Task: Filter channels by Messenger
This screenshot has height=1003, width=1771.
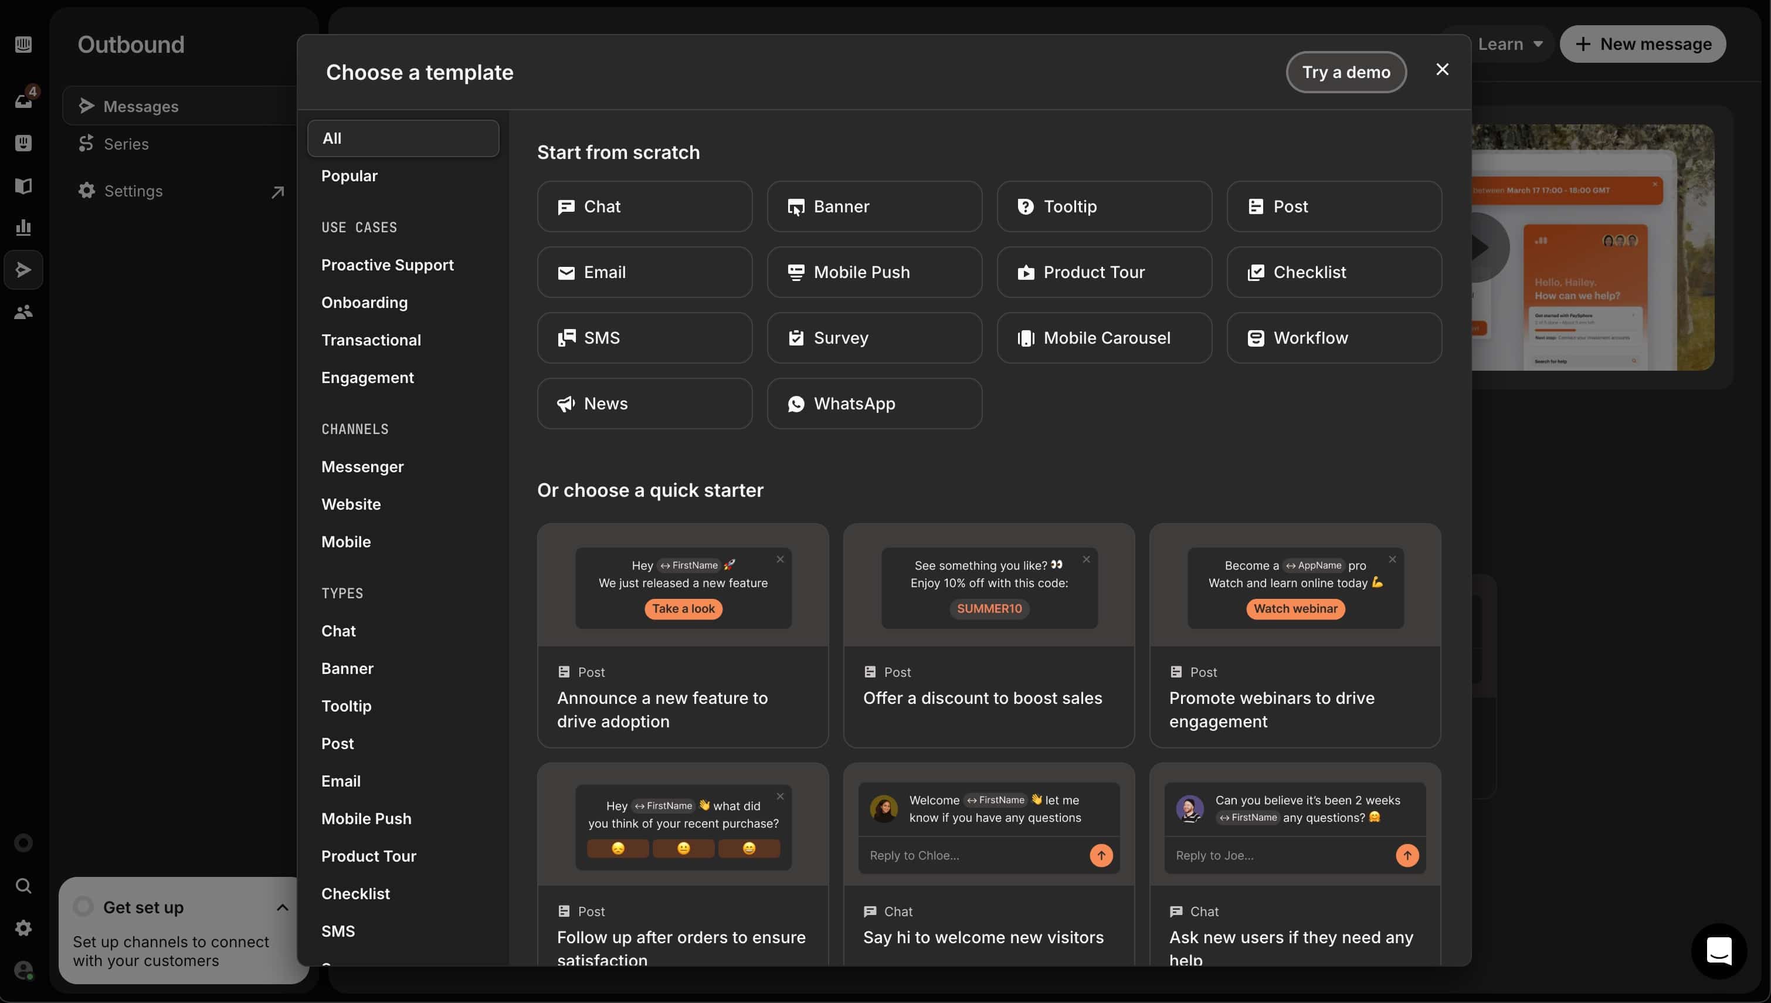Action: [x=362, y=466]
